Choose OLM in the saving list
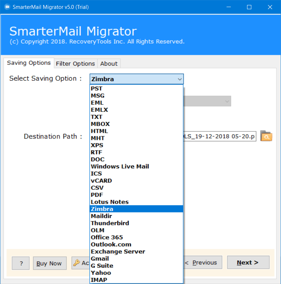Screen dimensions: 281x284 [x=136, y=230]
